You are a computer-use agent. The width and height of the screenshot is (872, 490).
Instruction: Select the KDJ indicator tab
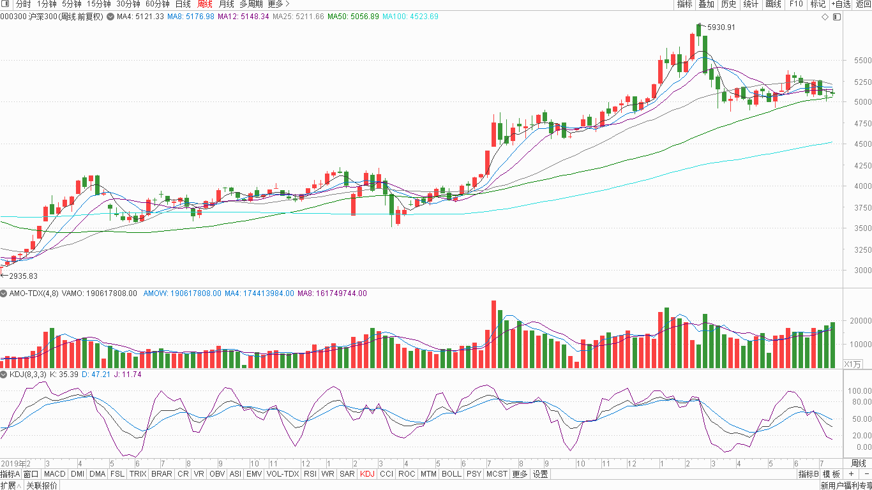click(367, 474)
